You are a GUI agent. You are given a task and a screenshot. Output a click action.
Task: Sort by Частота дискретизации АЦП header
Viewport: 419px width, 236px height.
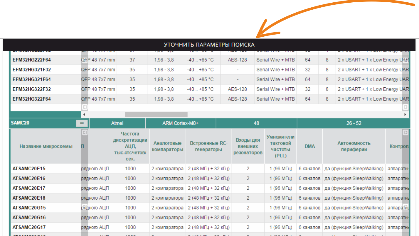[130, 146]
